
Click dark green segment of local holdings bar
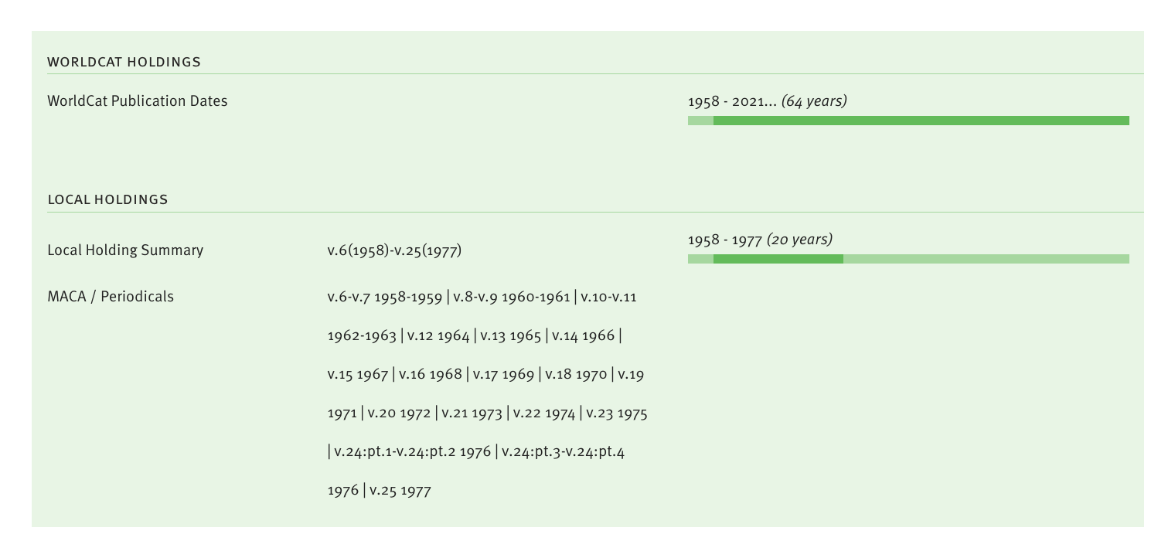tap(778, 259)
